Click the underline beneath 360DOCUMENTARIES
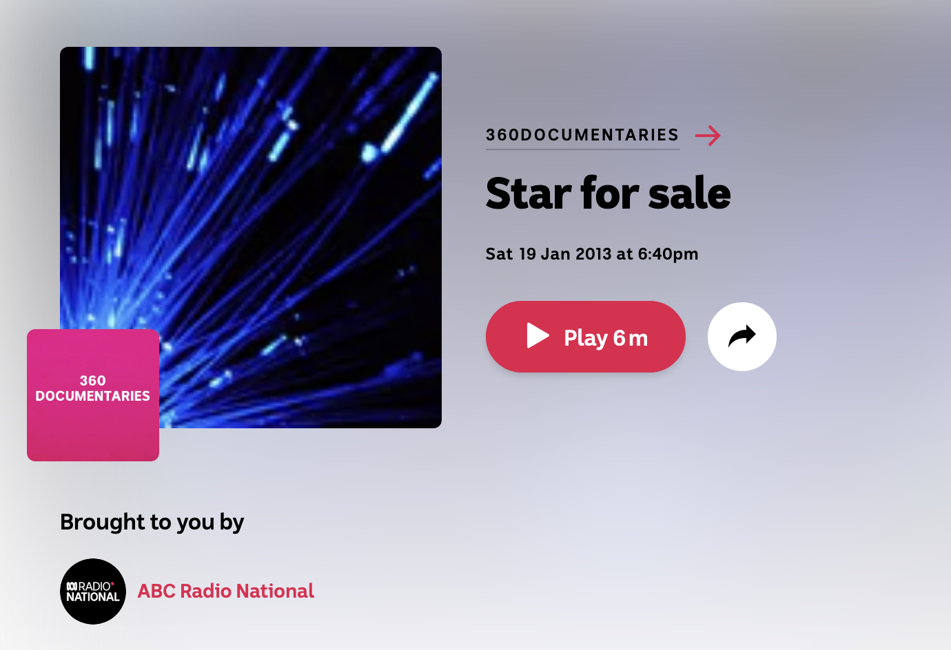 [583, 149]
